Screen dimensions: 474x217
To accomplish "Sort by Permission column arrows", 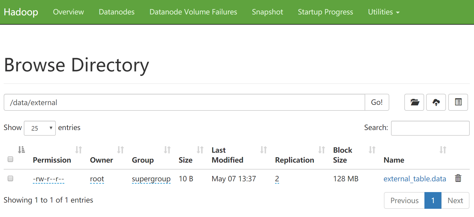I will [78, 150].
